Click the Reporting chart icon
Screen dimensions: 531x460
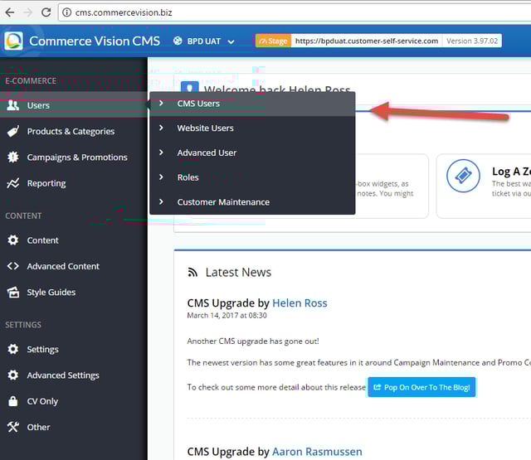click(x=13, y=183)
